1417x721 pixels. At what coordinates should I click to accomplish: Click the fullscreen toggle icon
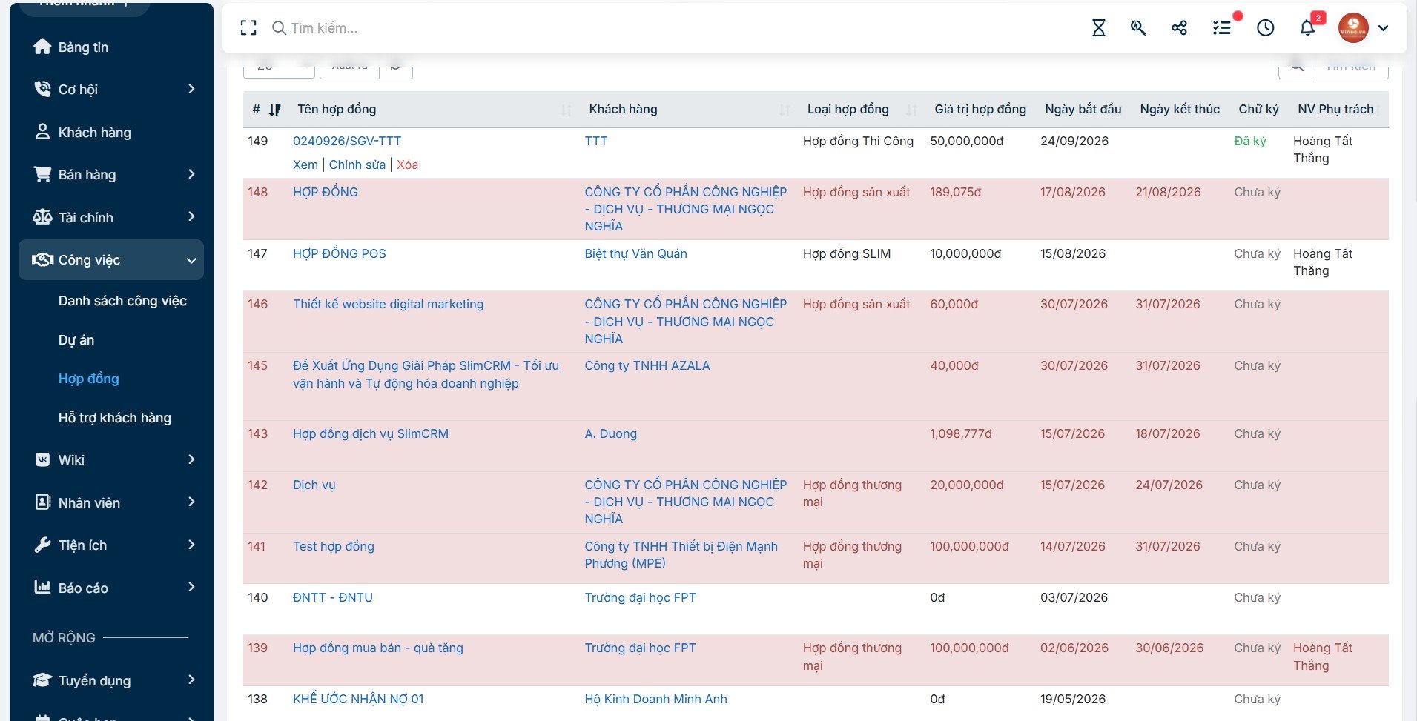(x=248, y=28)
